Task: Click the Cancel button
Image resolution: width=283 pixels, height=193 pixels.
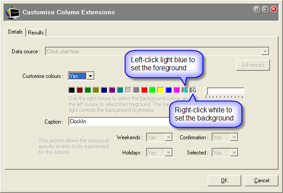Action: [261, 180]
